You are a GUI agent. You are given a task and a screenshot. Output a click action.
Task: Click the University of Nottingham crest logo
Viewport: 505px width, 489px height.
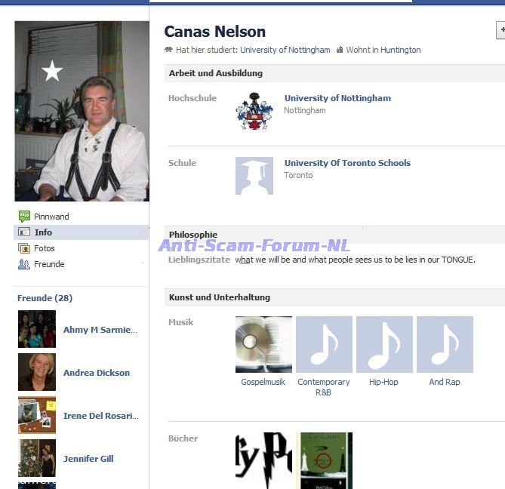254,111
